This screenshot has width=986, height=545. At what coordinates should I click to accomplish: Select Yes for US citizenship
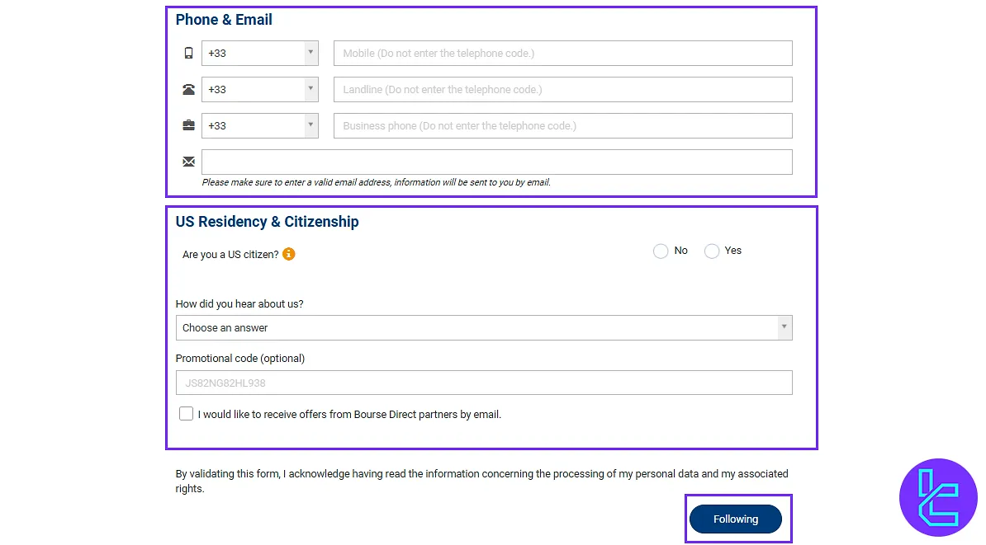tap(712, 251)
